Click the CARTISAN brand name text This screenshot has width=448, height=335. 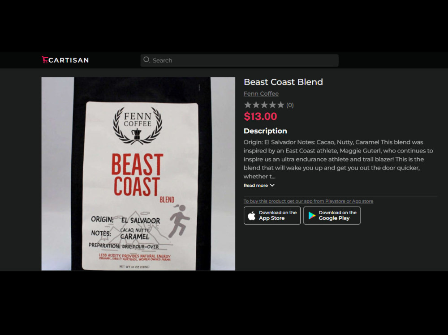point(69,60)
